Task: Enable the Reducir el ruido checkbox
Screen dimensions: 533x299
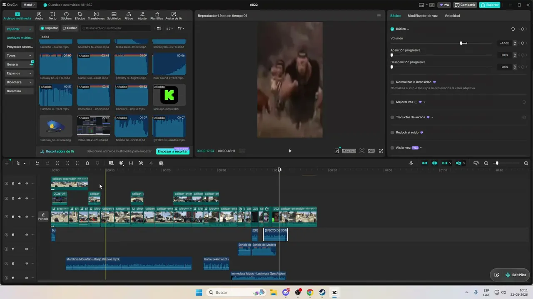Action: 392,132
